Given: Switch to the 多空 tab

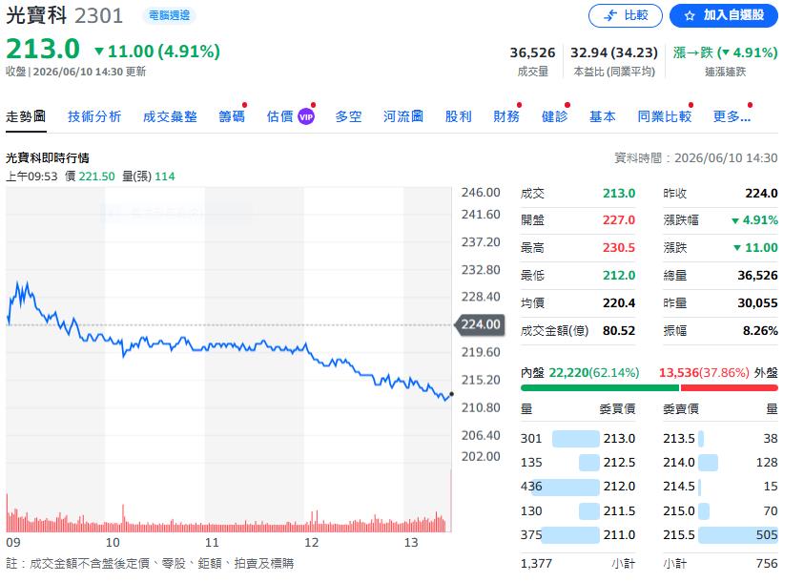Looking at the screenshot, I should pos(349,116).
